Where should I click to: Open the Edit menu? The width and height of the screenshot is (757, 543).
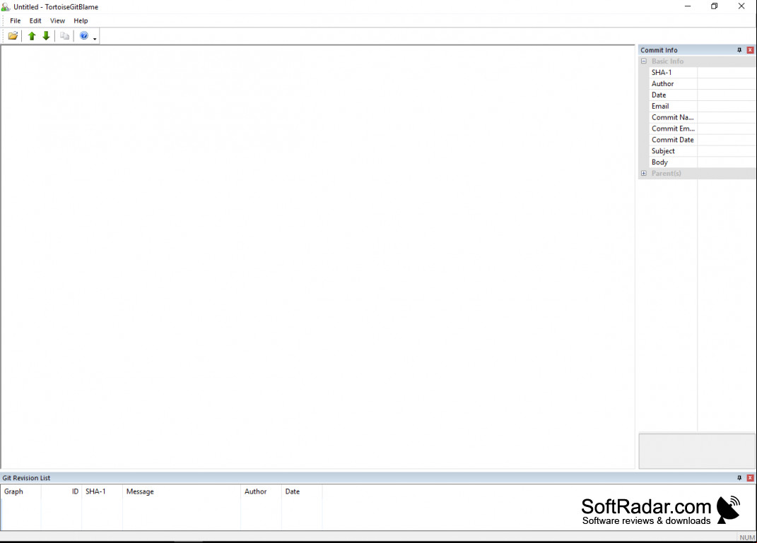[35, 20]
